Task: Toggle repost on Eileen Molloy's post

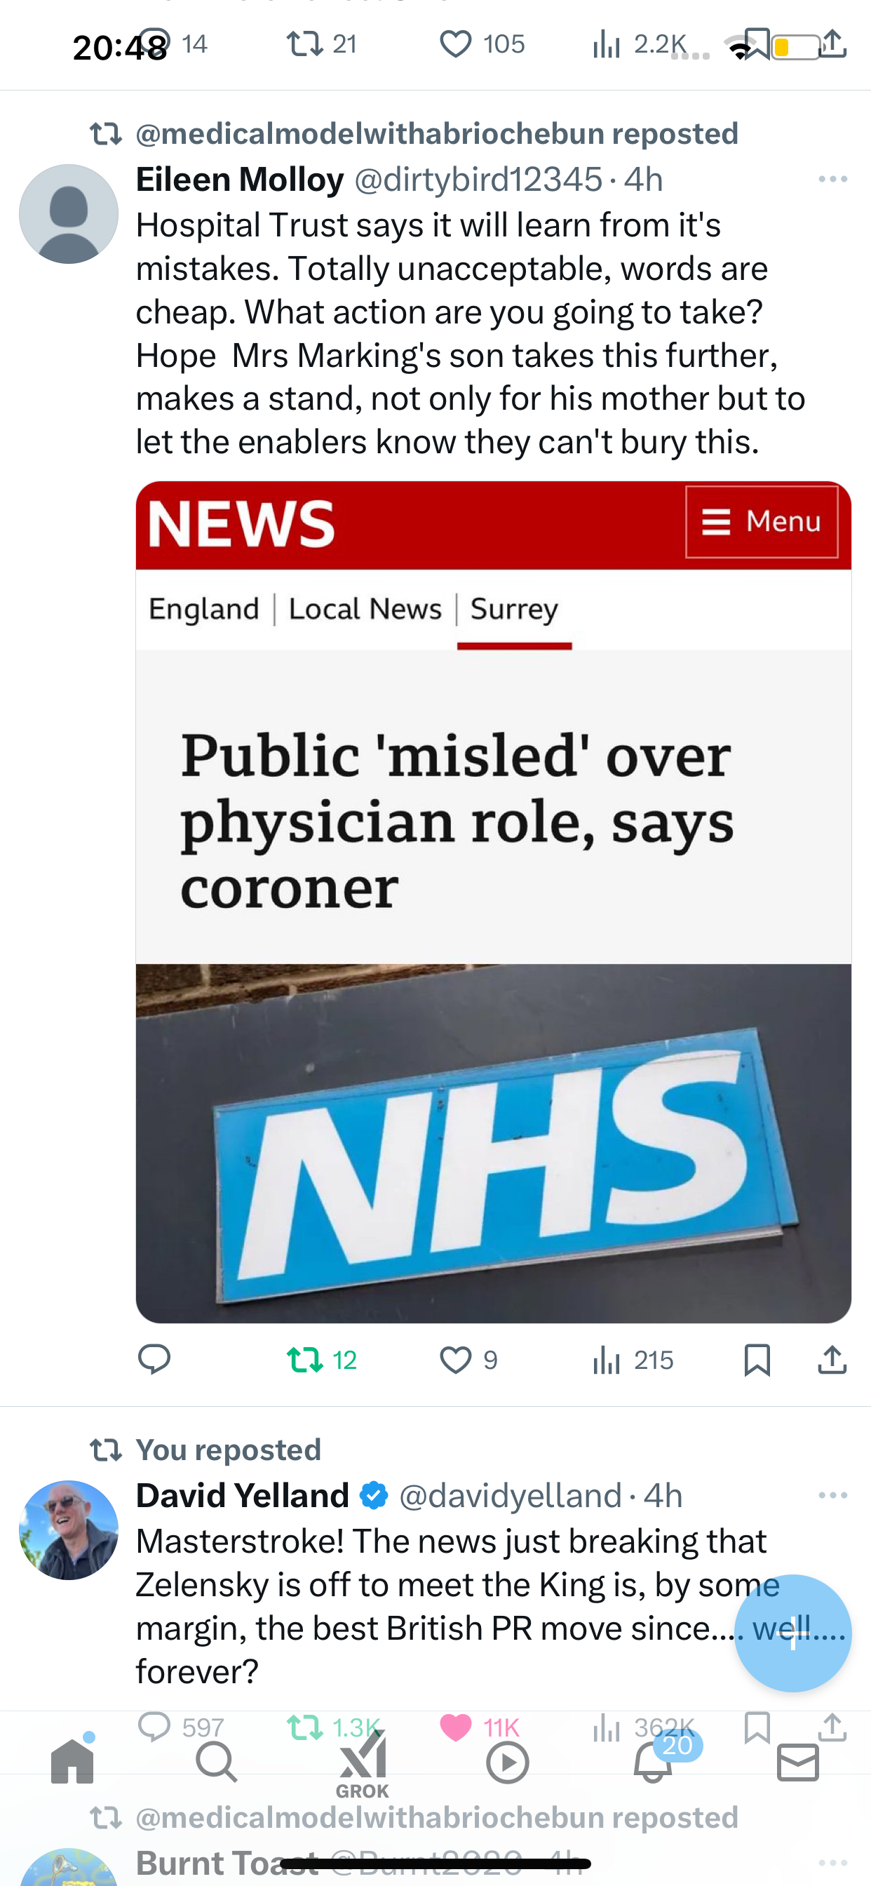Action: [321, 1360]
